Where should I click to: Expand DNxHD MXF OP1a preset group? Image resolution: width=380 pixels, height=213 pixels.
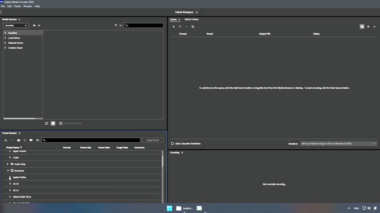10,197
